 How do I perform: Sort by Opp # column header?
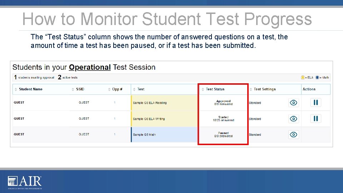click(117, 89)
